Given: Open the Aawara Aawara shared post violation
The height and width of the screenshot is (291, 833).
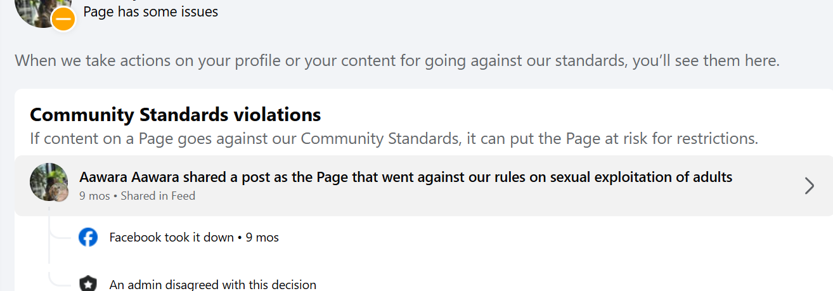Looking at the screenshot, I should pos(406,178).
